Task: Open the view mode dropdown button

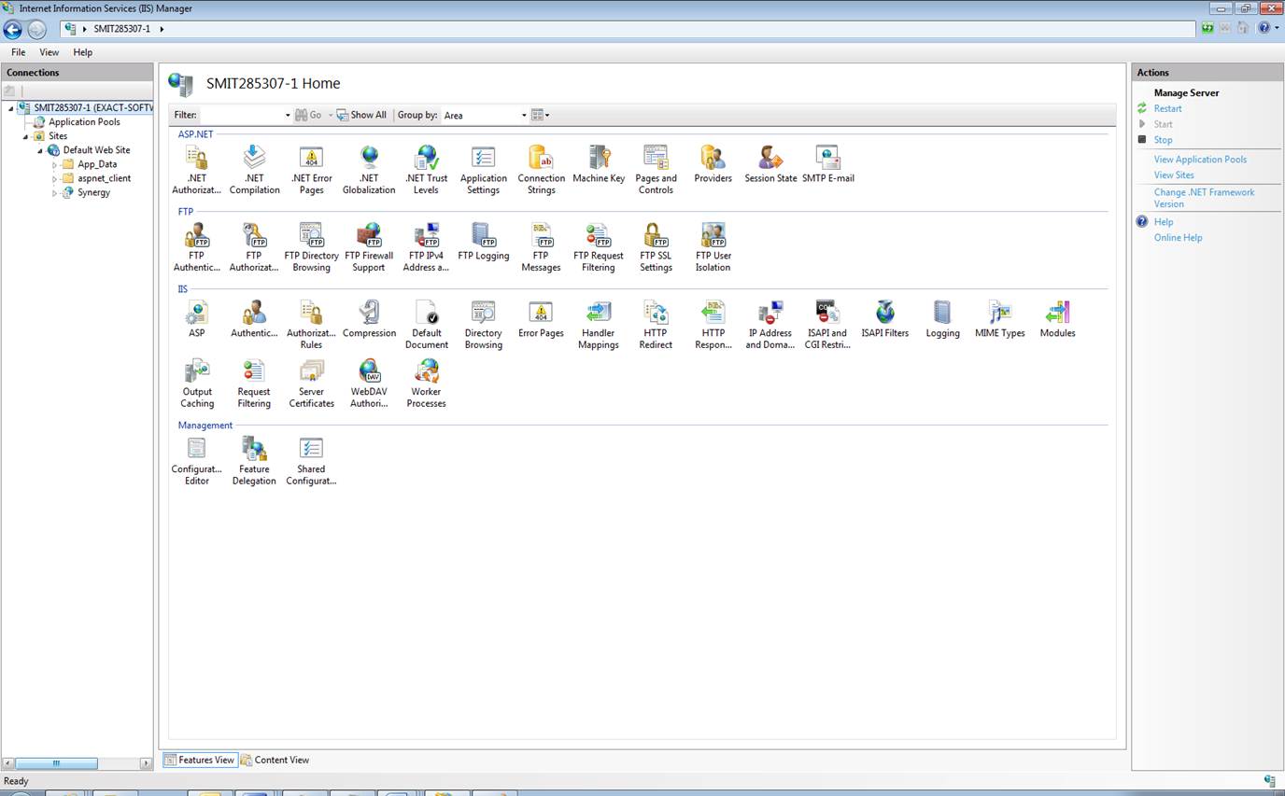Action: tap(540, 116)
